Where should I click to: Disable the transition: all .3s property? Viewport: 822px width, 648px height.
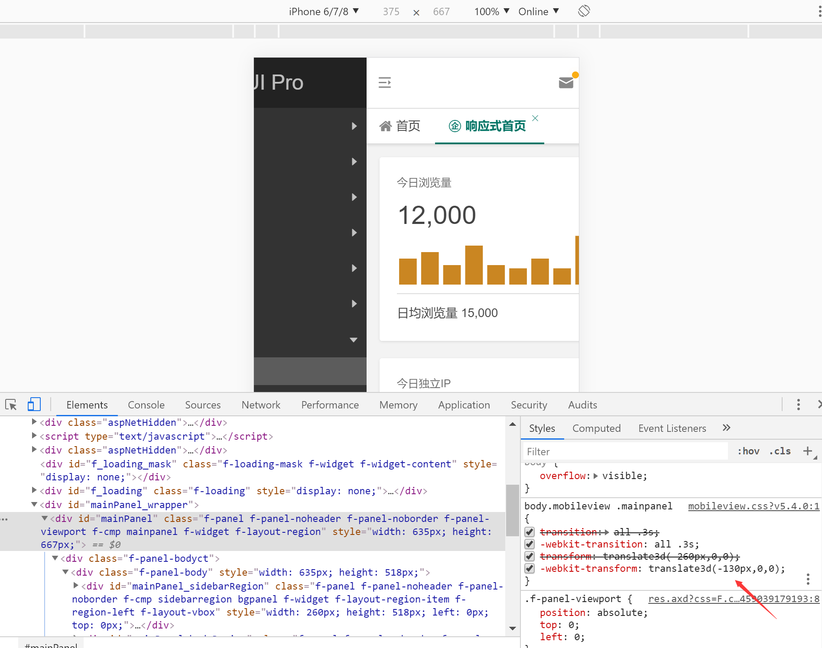point(530,532)
